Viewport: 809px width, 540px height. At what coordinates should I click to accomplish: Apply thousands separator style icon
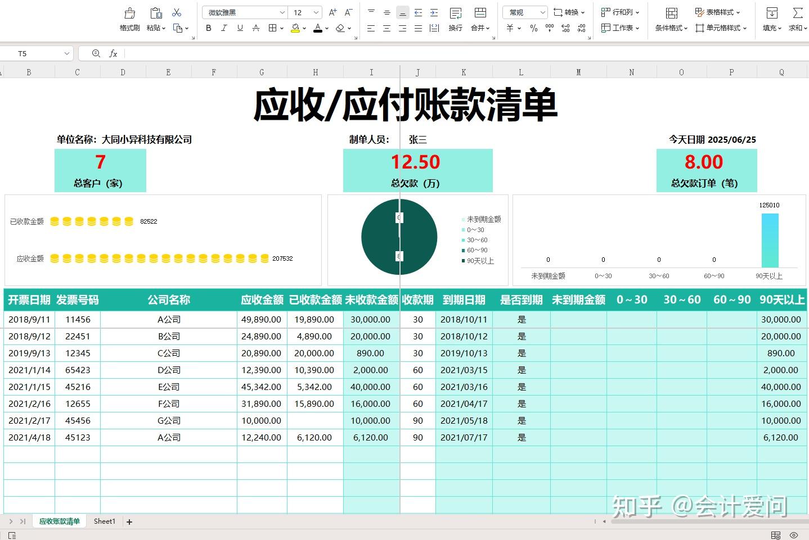pos(550,28)
